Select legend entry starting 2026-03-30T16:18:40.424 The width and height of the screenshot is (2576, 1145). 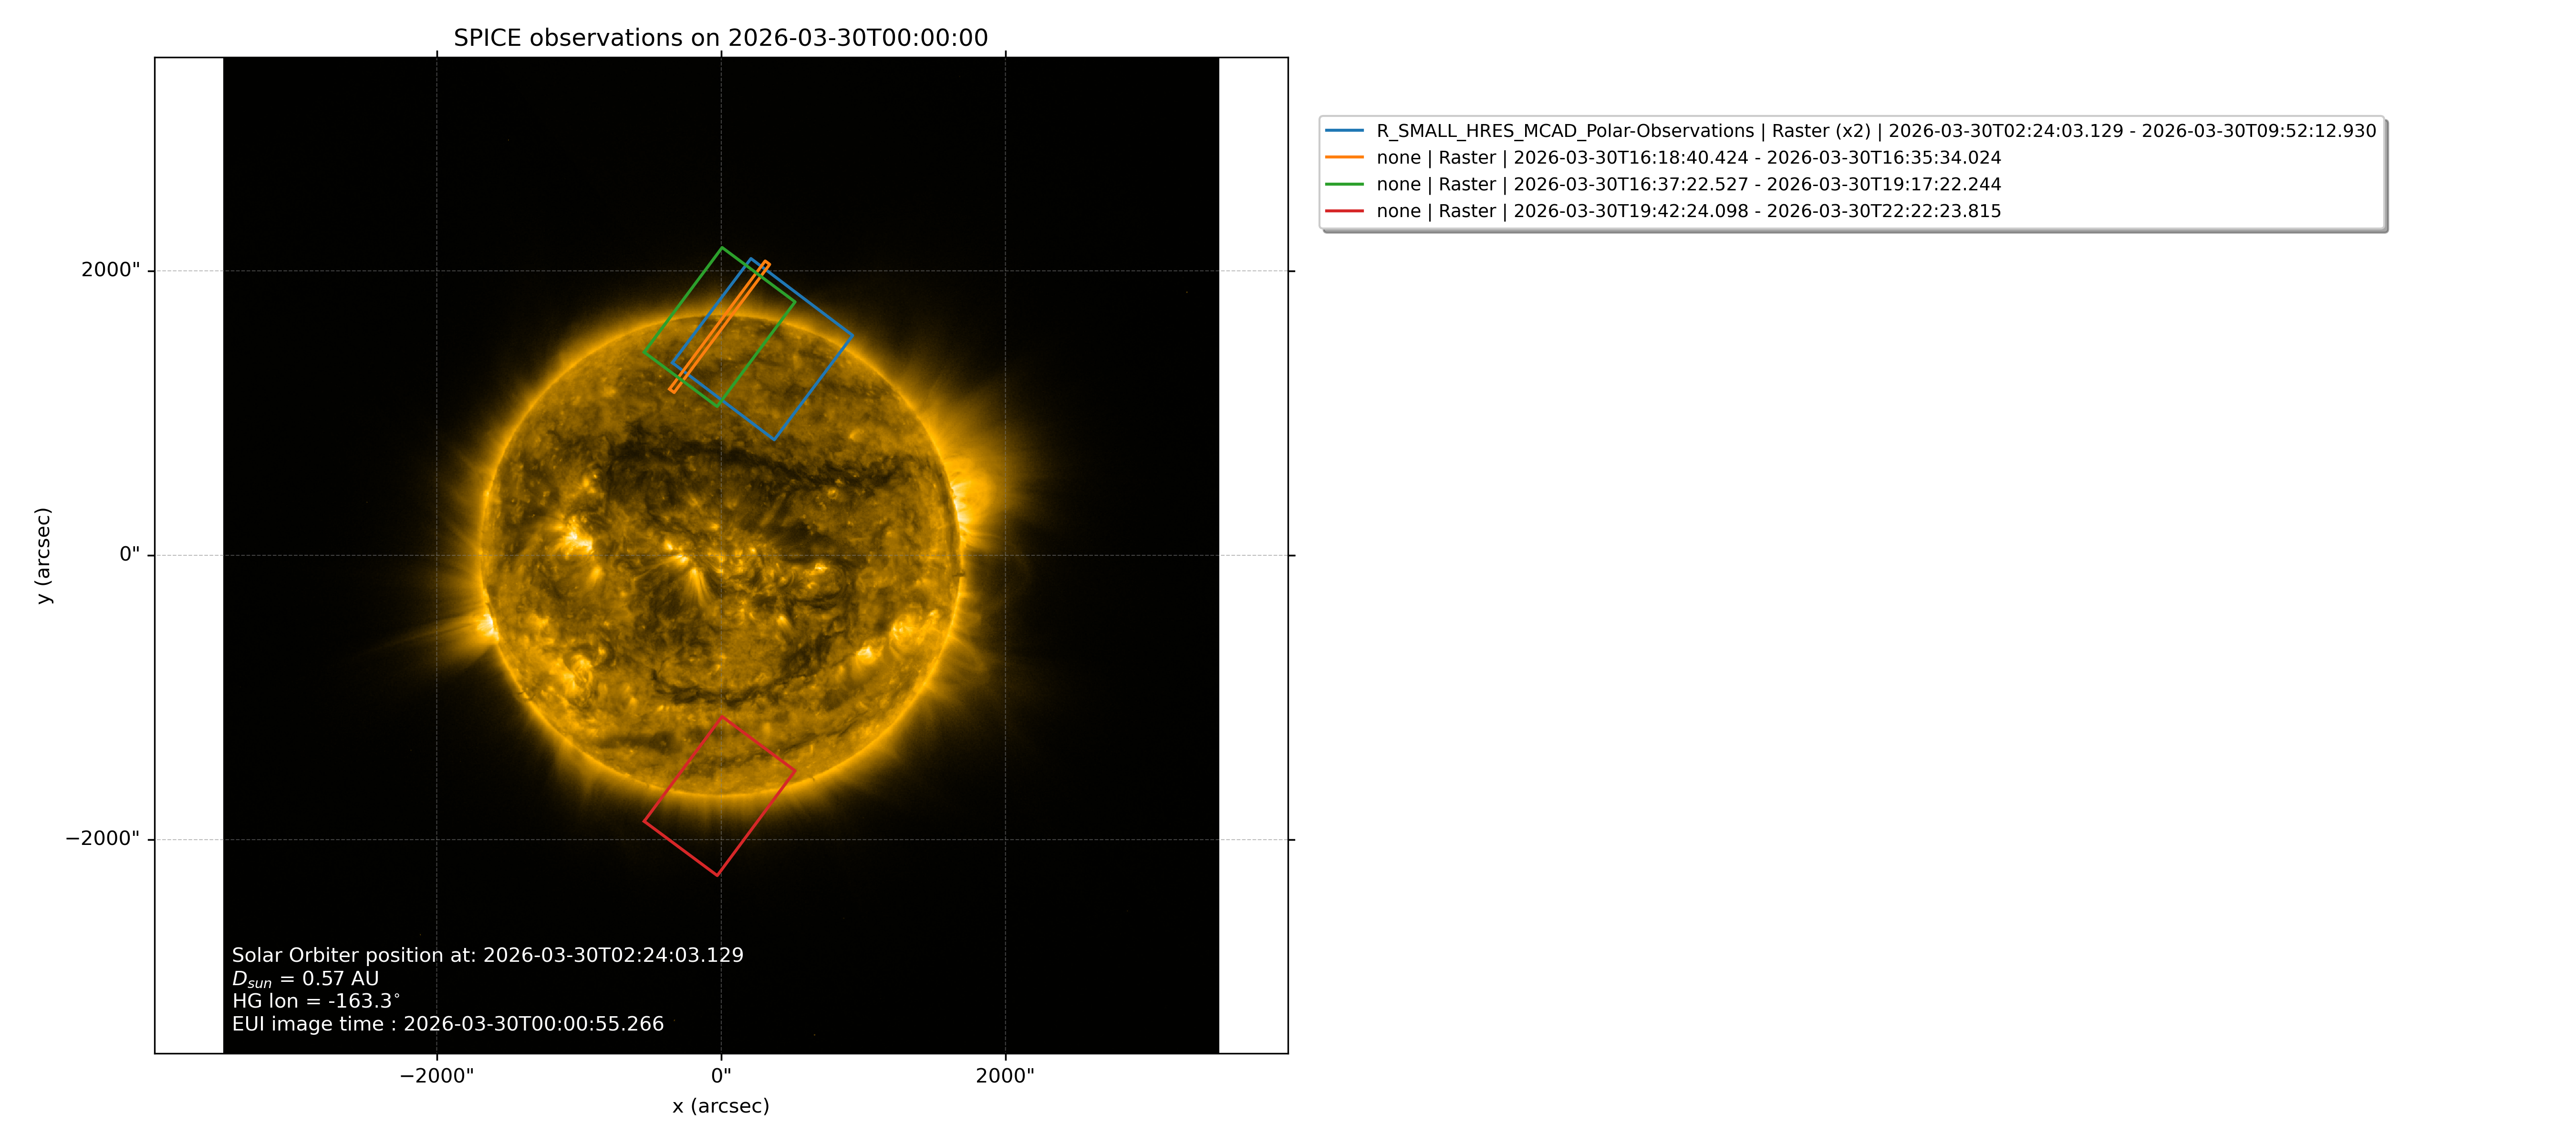pyautogui.click(x=1689, y=158)
